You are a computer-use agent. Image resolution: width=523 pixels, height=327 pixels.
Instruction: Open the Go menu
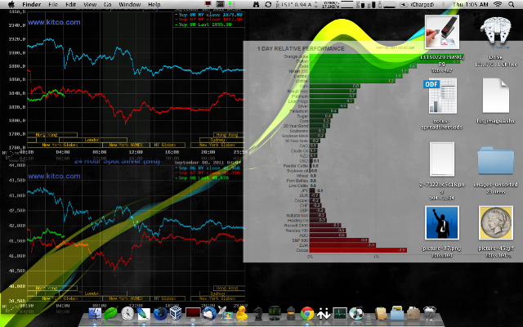107,4
